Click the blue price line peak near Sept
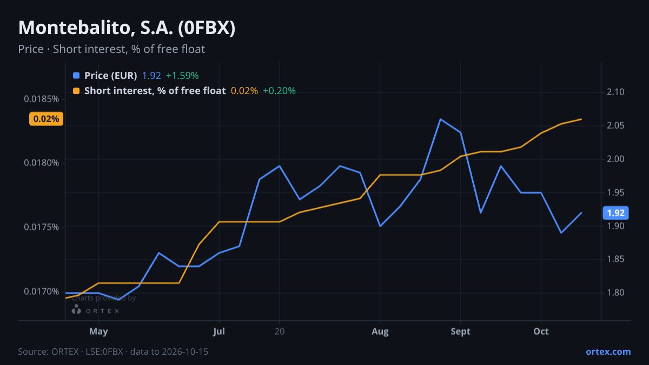This screenshot has width=649, height=365. pos(440,119)
